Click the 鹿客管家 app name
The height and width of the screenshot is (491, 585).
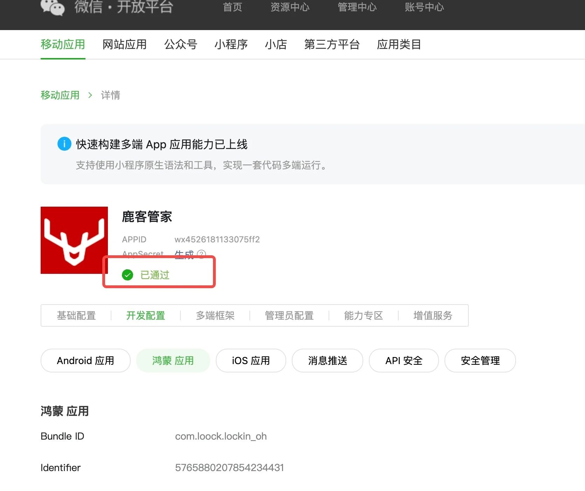pos(147,217)
